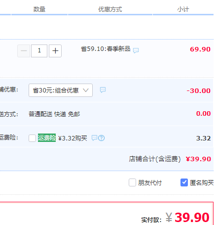This screenshot has width=215, height=225.
Task: Open the question mark help for 运费险
Action: pos(102,138)
